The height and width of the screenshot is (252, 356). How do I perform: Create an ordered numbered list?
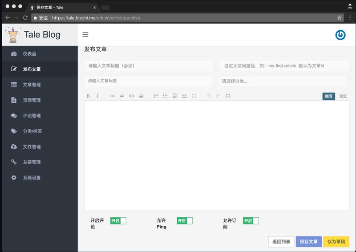pos(156,96)
